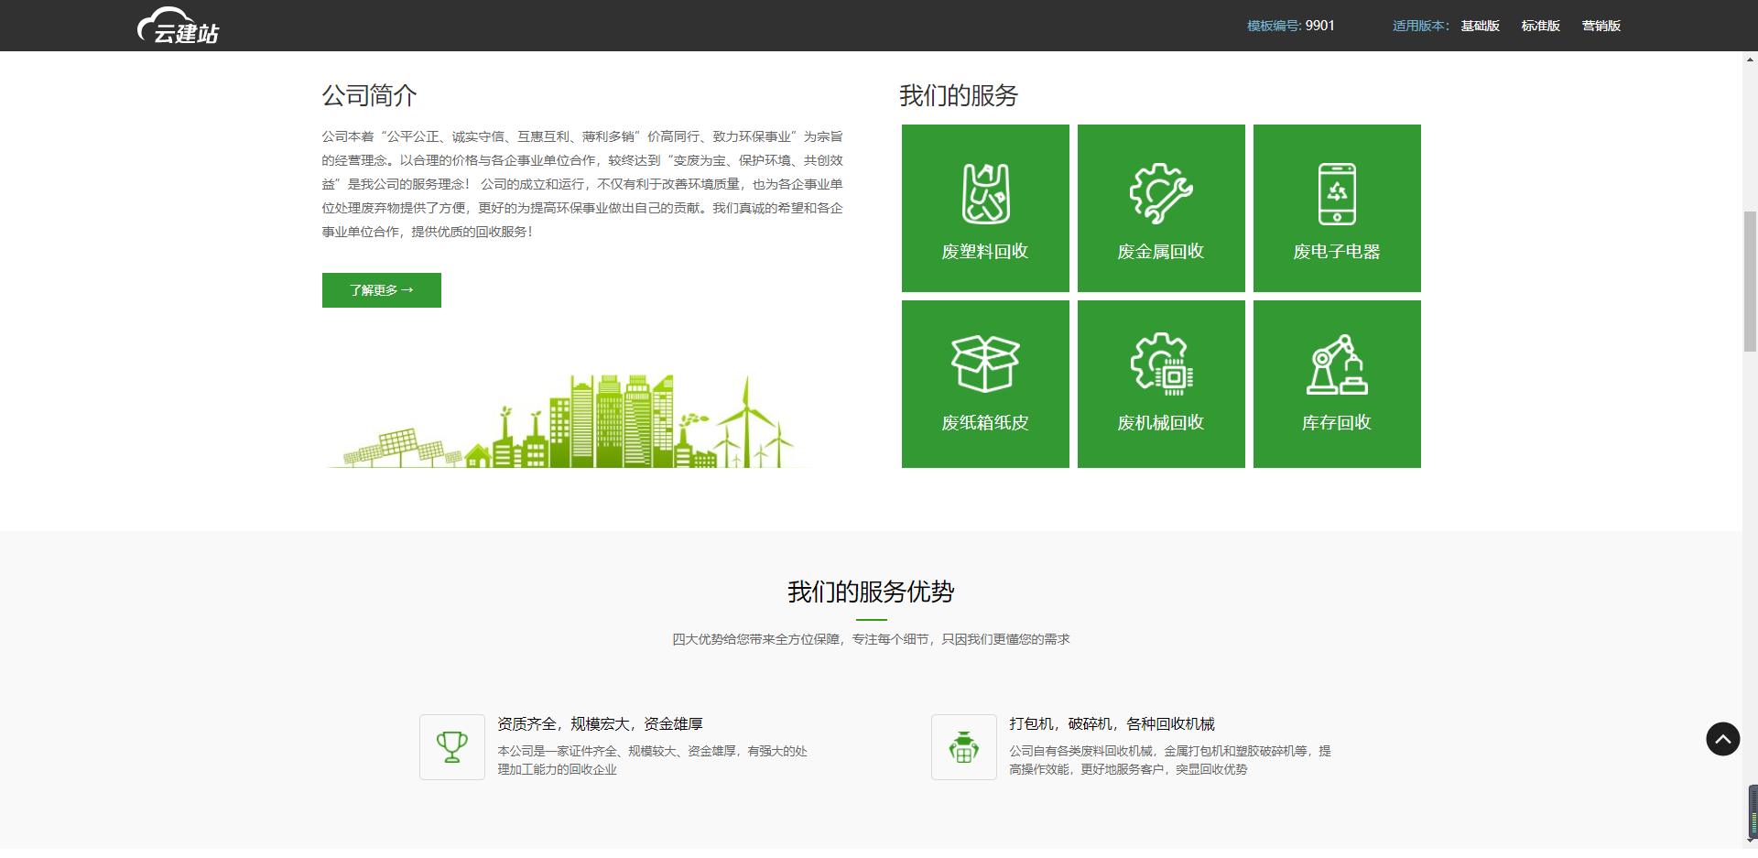The image size is (1758, 858).
Task: Click the waste cardboard box icon
Action: pos(985,364)
